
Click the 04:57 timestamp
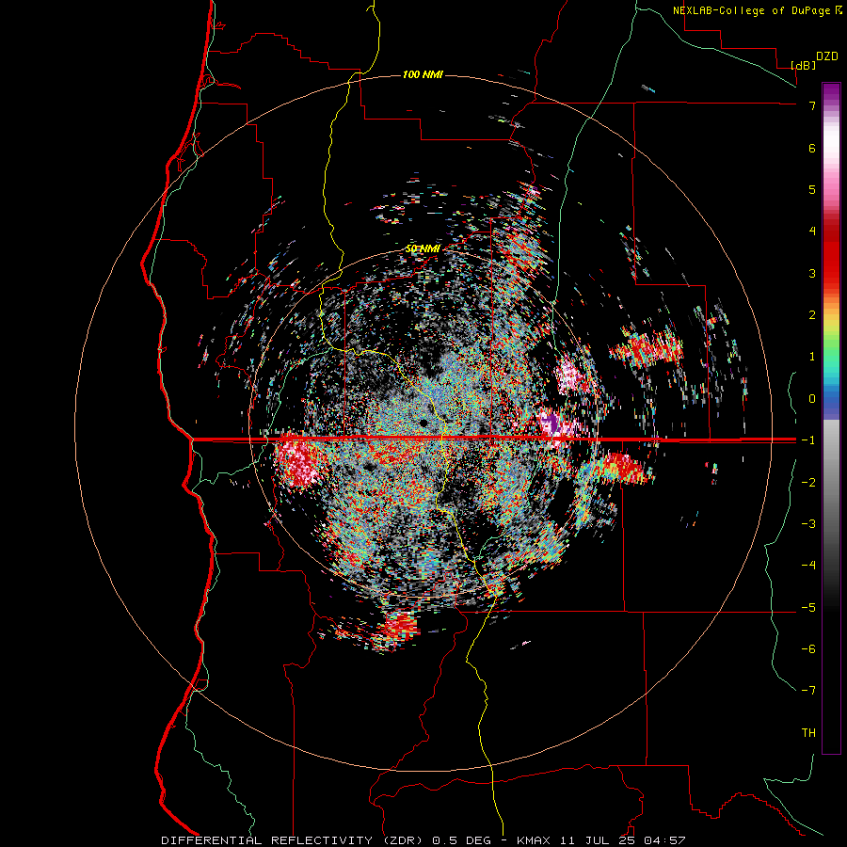click(664, 840)
